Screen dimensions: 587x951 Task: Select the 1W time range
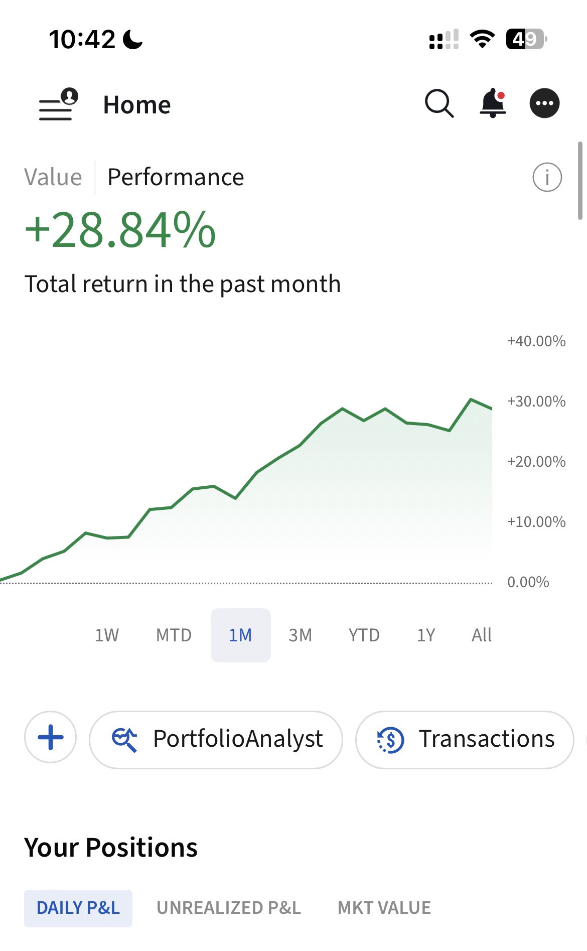pyautogui.click(x=107, y=635)
